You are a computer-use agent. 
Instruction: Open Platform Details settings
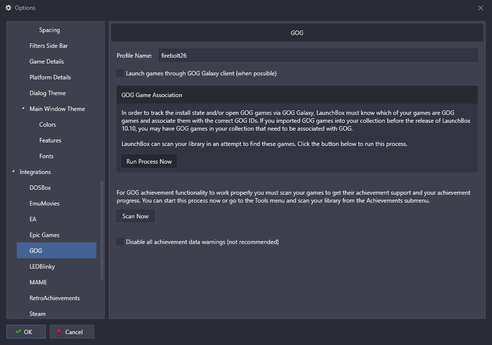pyautogui.click(x=50, y=77)
